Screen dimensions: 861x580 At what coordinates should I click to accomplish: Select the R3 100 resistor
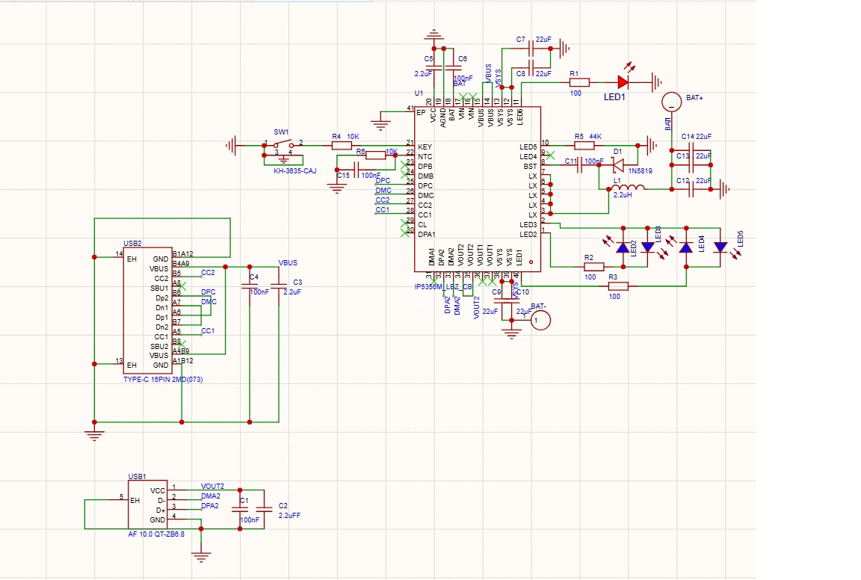coord(618,286)
